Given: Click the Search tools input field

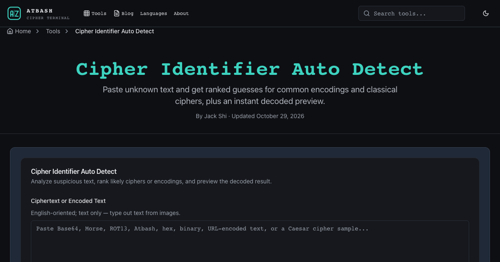Looking at the screenshot, I should click(412, 13).
